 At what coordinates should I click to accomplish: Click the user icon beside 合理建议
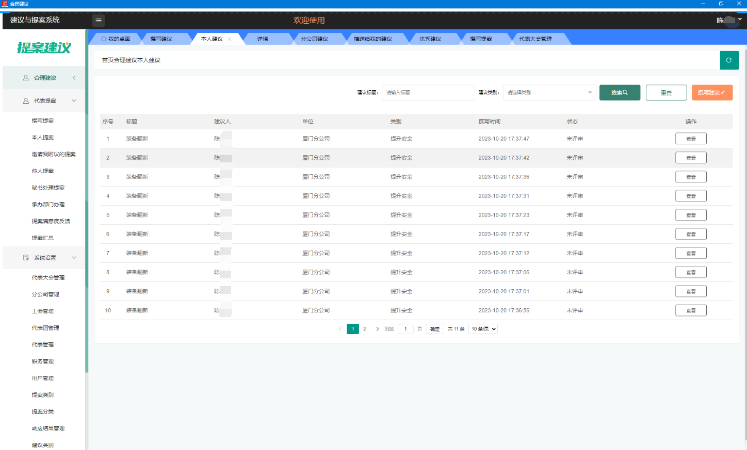click(26, 78)
